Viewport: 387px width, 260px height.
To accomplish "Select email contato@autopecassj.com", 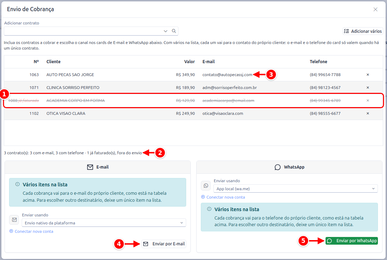I will [x=227, y=75].
